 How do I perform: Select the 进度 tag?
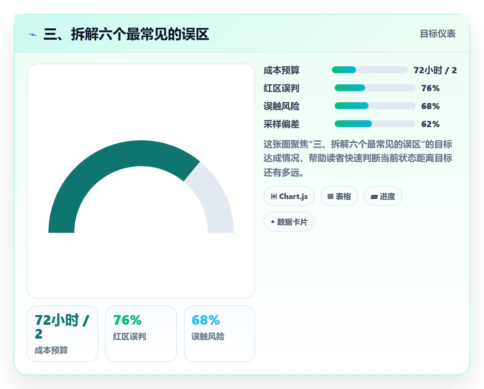point(383,196)
